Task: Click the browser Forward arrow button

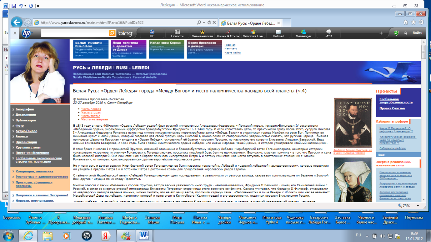Action: pyautogui.click(x=28, y=23)
